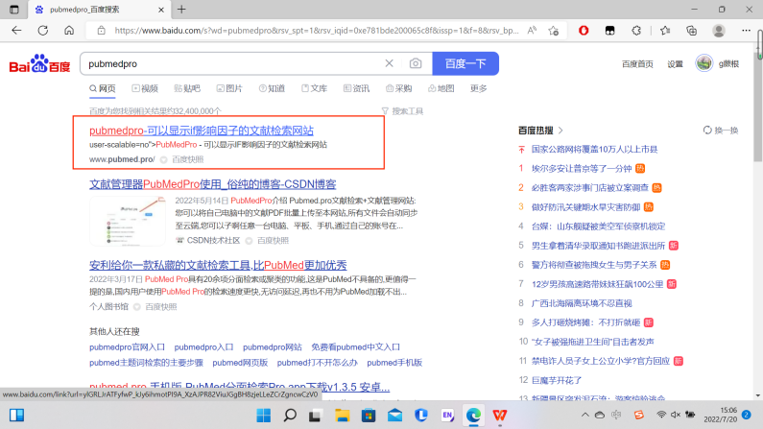This screenshot has height=429, width=763.
Task: Open the browser profile avatar
Action: point(719,31)
